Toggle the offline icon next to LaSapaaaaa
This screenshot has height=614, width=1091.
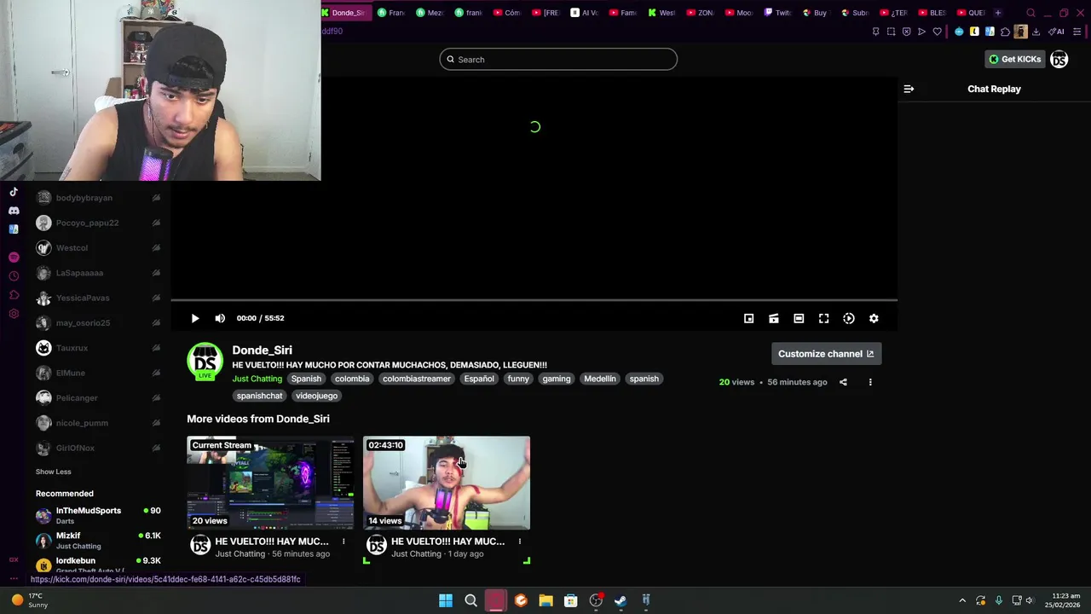tap(156, 273)
